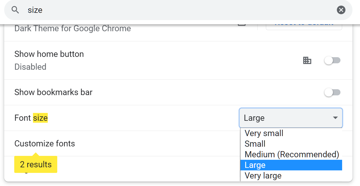Click Dark Theme for Google Chrome link

coord(73,28)
